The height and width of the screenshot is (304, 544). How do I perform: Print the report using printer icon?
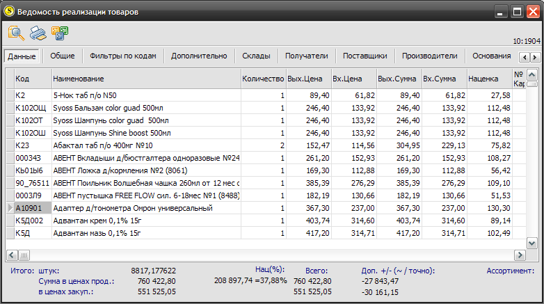[38, 33]
